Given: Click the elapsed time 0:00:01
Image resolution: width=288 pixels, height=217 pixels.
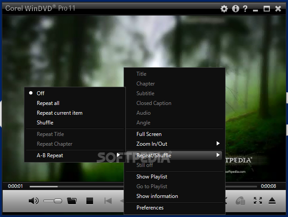Looking at the screenshot, I should [15, 186].
